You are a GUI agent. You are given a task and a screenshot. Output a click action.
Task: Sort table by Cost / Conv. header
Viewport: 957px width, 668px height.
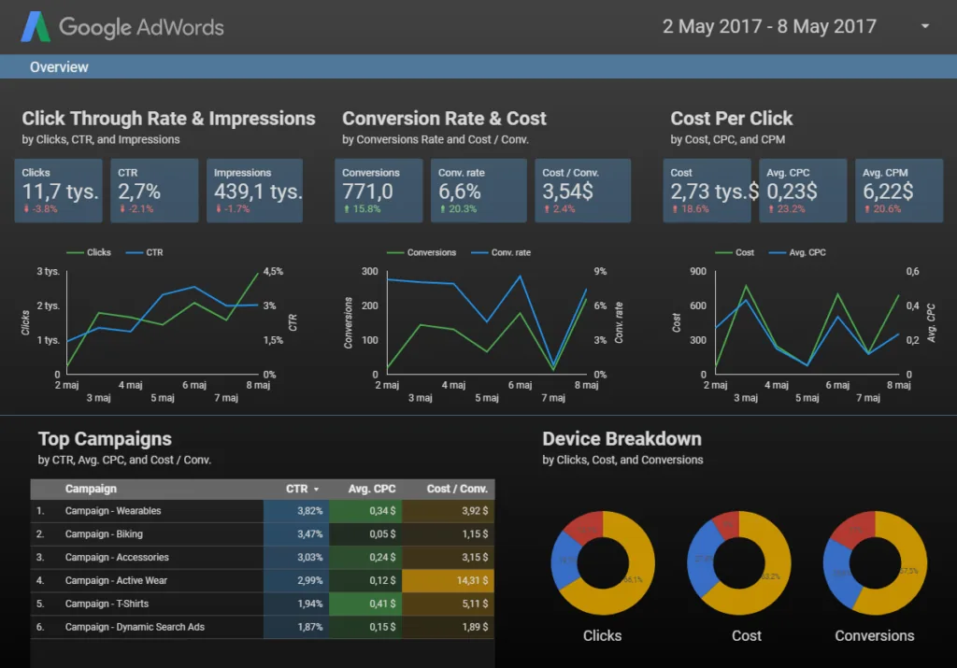(x=457, y=489)
